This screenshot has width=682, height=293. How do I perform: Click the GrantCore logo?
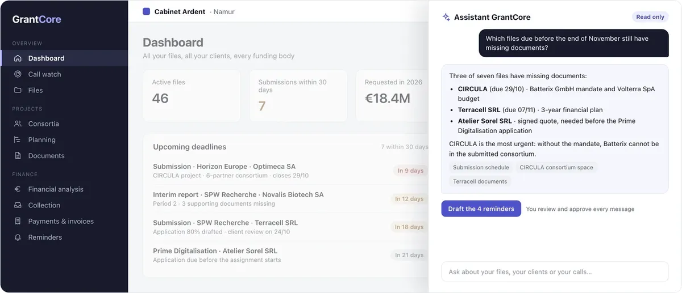37,19
